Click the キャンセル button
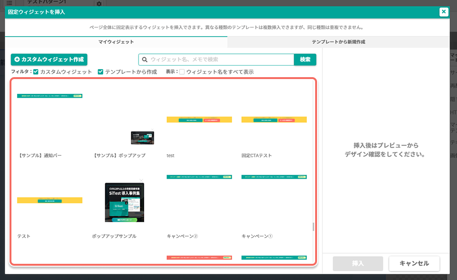This screenshot has height=280, width=457. click(414, 263)
